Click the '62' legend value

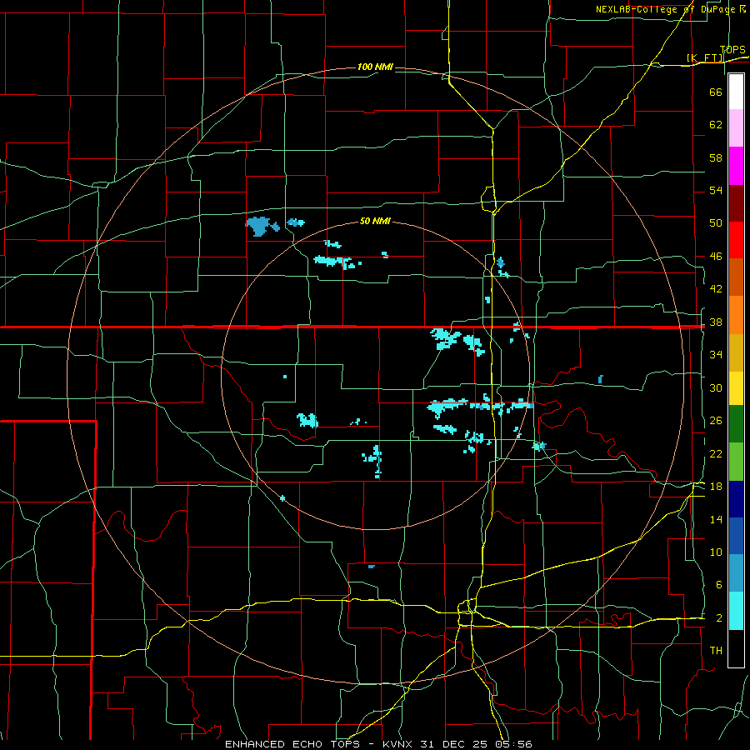[x=716, y=125]
